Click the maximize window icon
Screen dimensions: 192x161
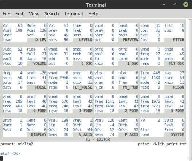click(x=175, y=4)
